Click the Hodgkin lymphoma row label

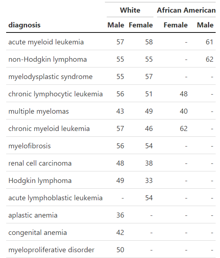click(x=40, y=181)
